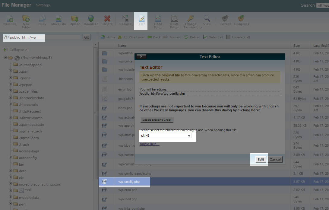Click the Edit button in dialog

point(261,159)
